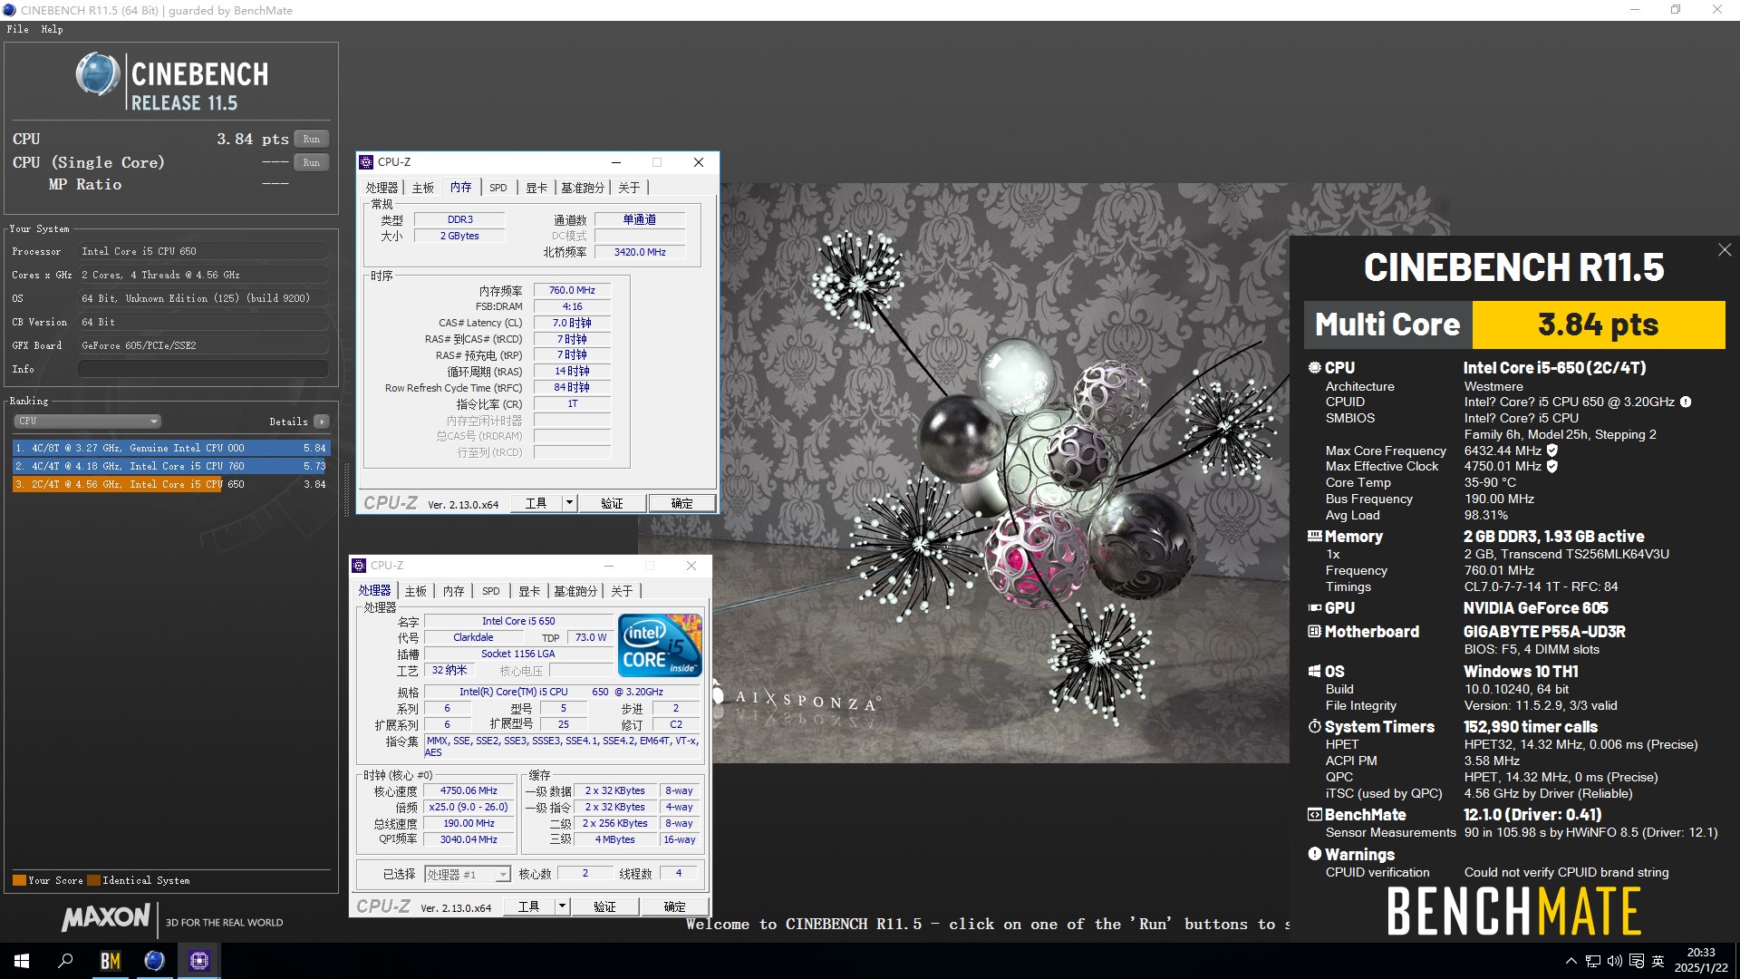Select ranking row 2C/4T Intel Core i5 650
Screen dimensions: 1740x979
point(170,484)
